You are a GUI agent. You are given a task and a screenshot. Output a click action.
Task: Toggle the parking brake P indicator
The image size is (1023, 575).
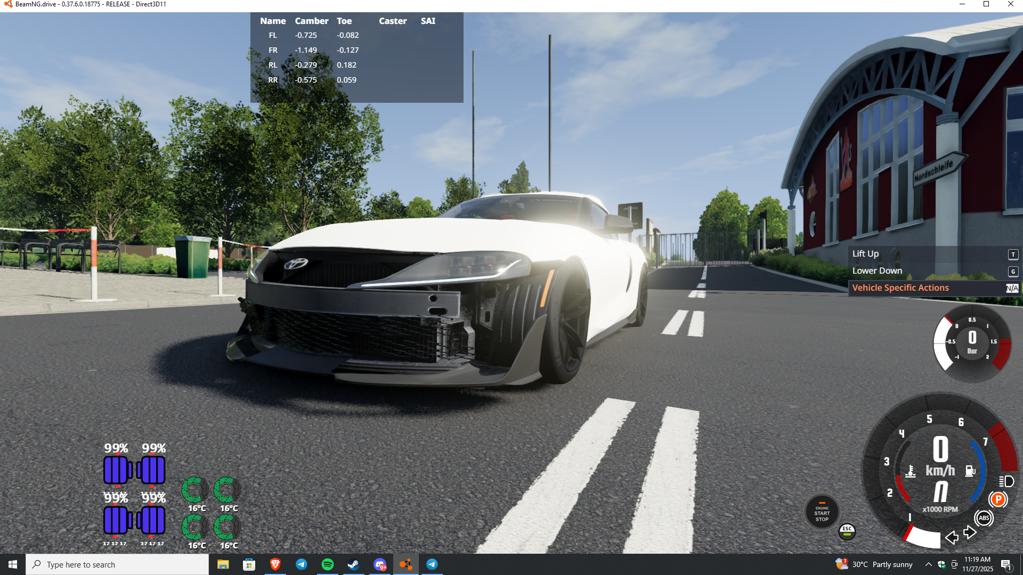998,499
